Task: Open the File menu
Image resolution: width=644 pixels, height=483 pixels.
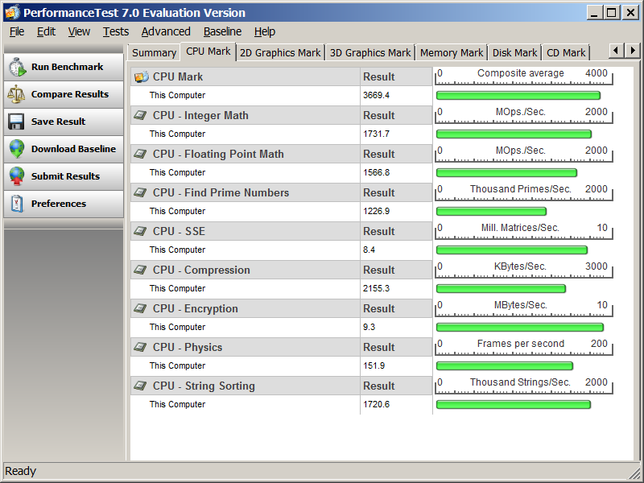Action: [17, 31]
